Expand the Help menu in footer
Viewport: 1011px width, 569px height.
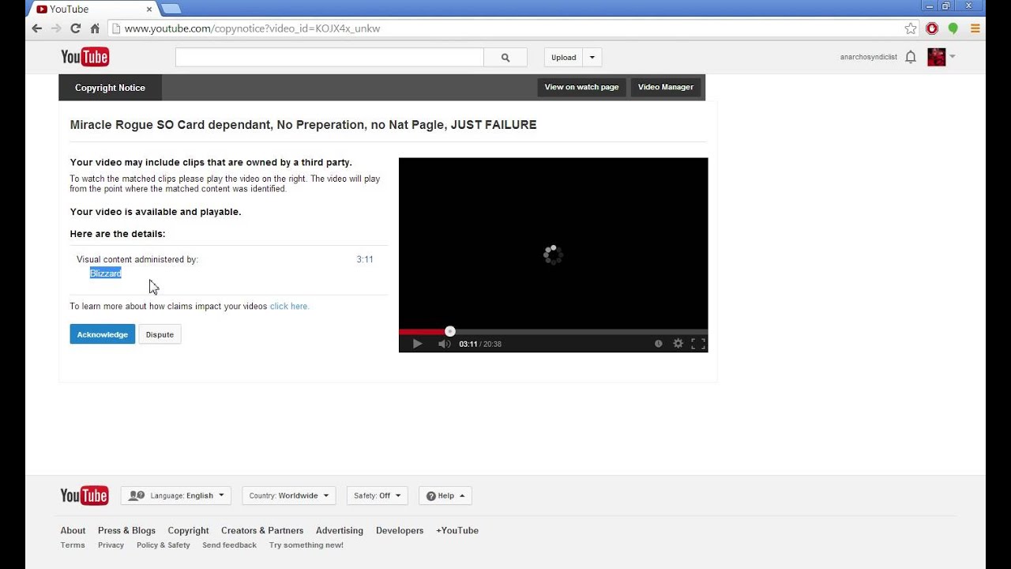445,496
